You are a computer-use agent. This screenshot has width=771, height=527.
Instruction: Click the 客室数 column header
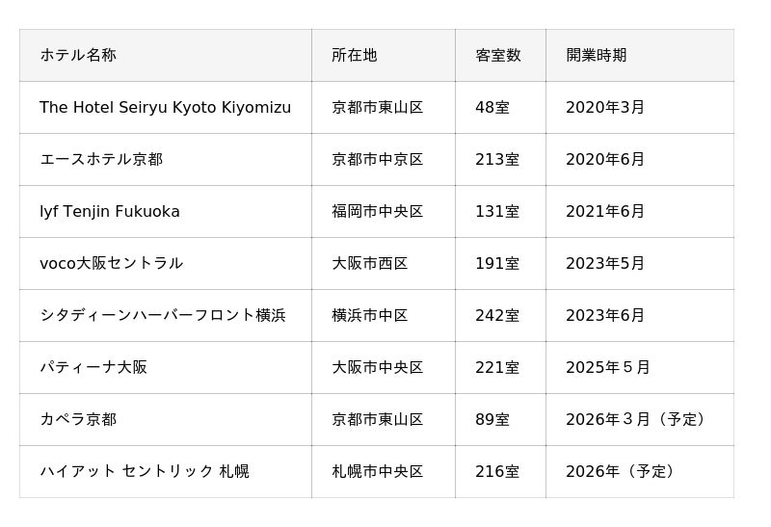coord(497,56)
